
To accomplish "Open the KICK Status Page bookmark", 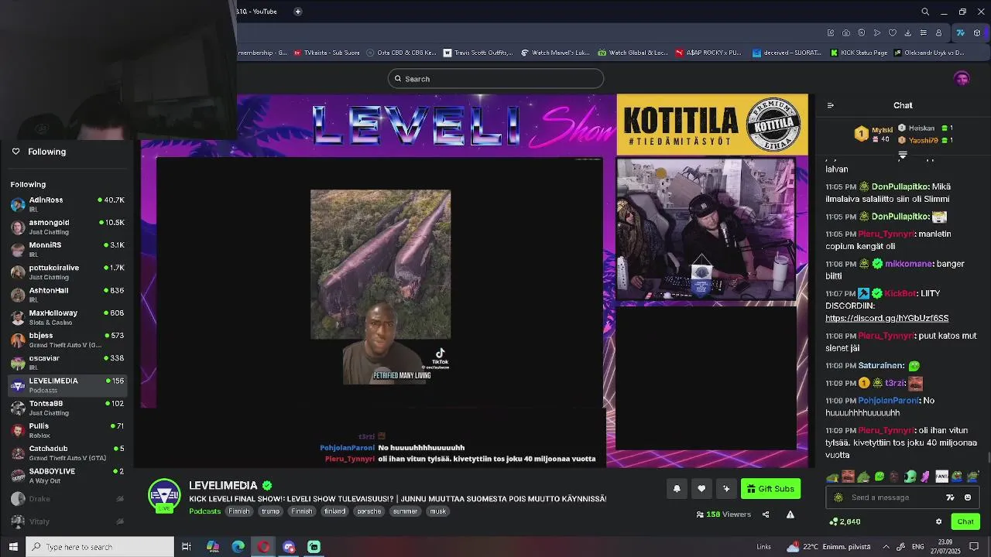I will (859, 53).
